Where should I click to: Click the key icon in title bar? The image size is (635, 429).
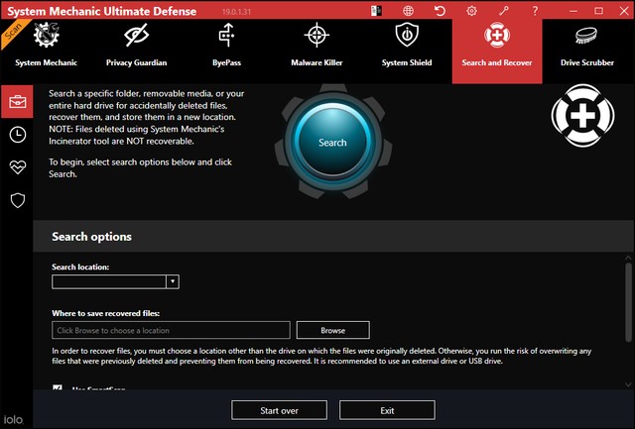click(x=503, y=11)
